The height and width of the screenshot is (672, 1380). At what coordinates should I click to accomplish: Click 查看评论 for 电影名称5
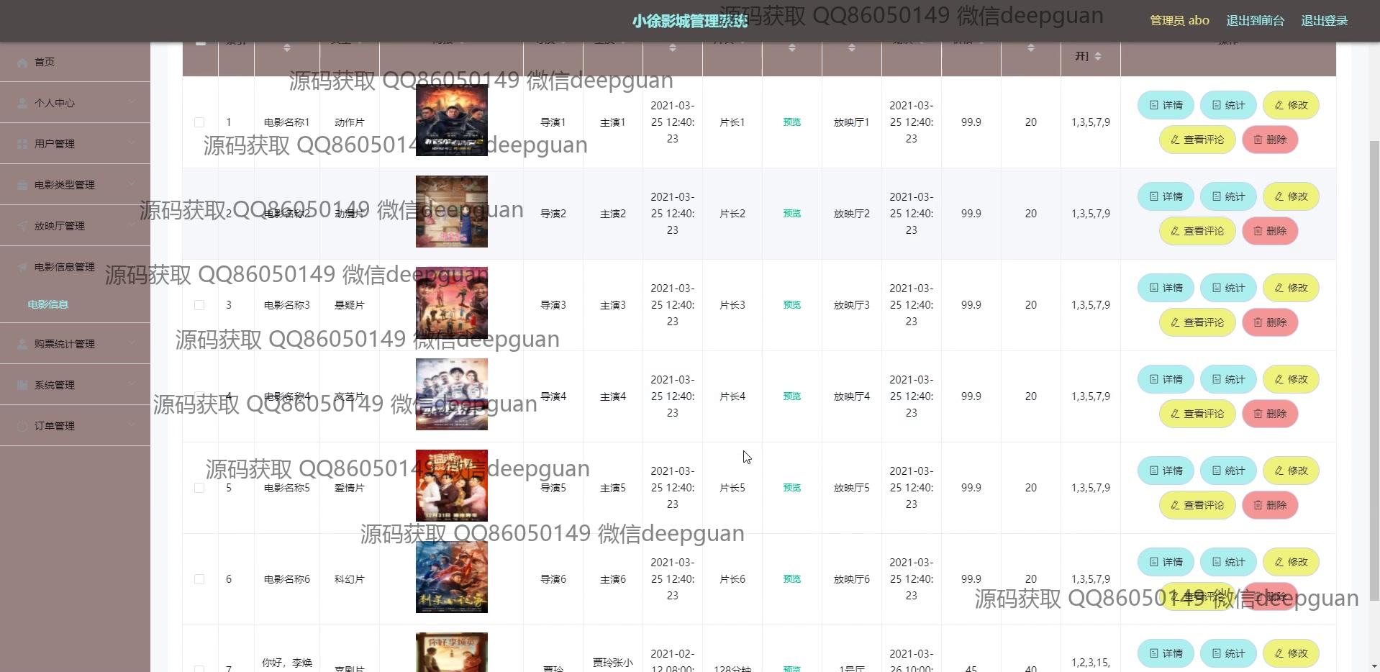coord(1197,505)
